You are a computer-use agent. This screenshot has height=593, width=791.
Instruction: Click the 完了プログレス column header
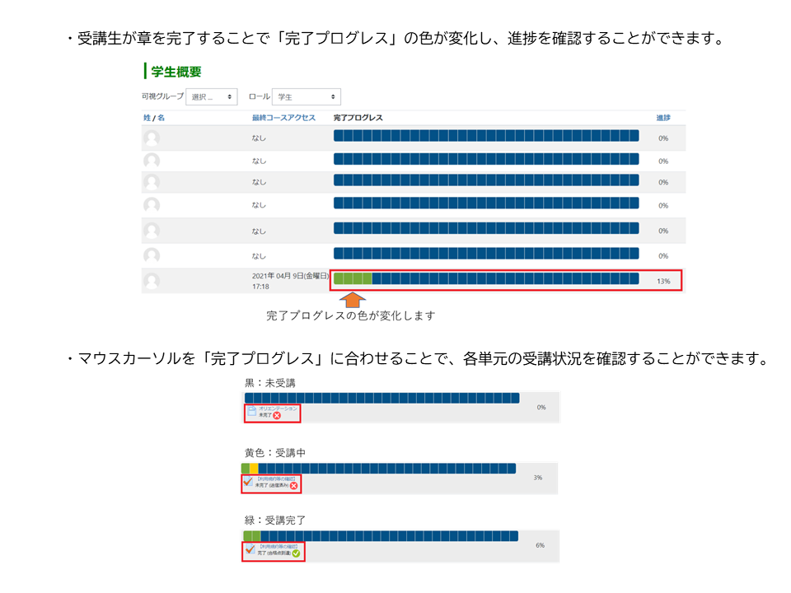pos(358,118)
